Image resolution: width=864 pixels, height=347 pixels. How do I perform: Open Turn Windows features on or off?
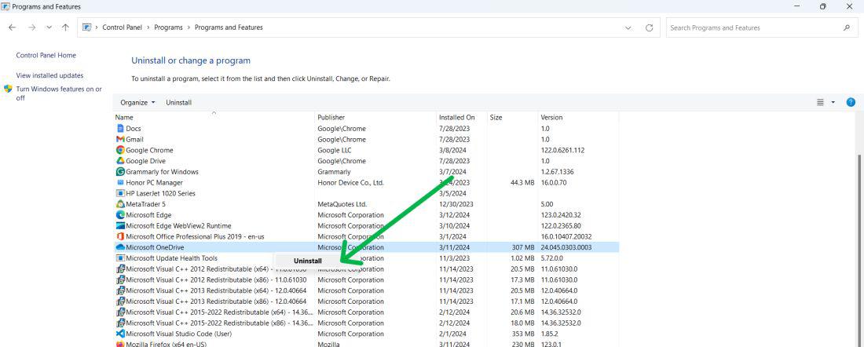[59, 93]
